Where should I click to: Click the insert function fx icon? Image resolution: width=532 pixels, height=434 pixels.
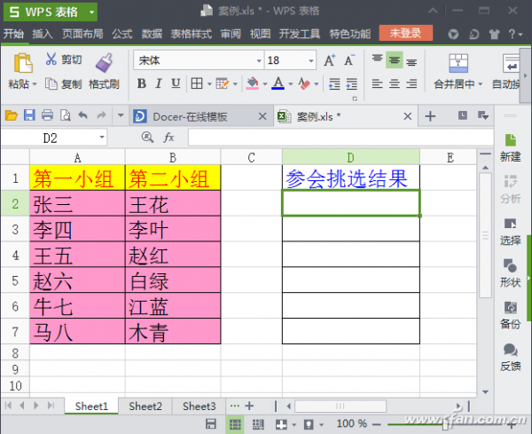point(168,138)
